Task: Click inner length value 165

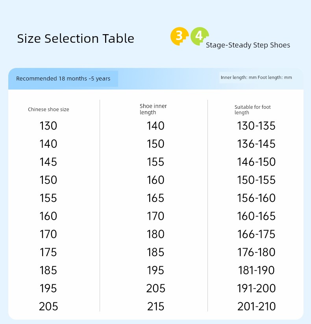Action: [x=155, y=198]
